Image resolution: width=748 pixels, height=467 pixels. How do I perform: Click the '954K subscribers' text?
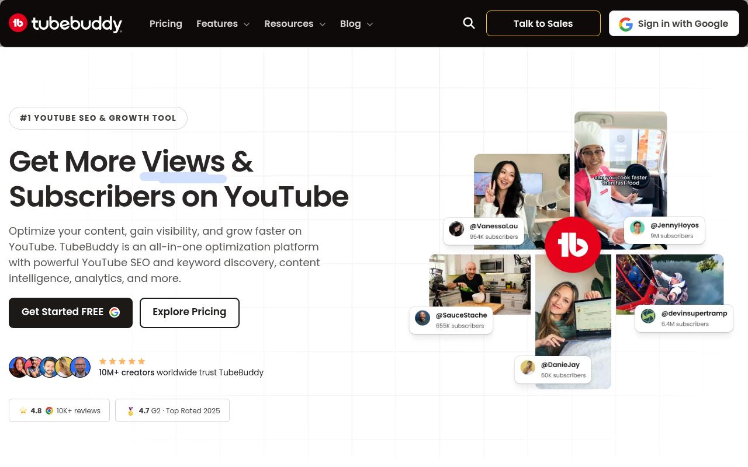(494, 237)
